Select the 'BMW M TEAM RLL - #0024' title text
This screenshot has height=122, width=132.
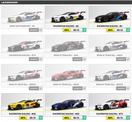[x=22, y=84]
